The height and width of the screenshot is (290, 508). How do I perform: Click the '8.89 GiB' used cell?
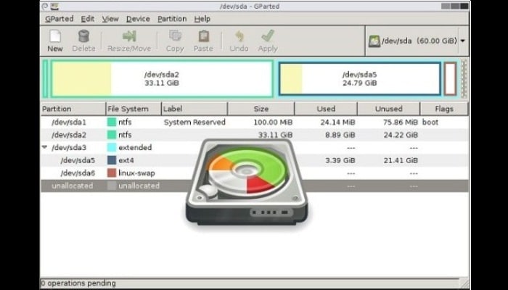(340, 135)
